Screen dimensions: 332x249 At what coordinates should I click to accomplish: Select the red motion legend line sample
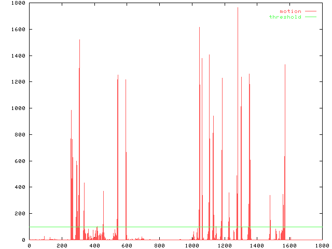click(x=311, y=11)
